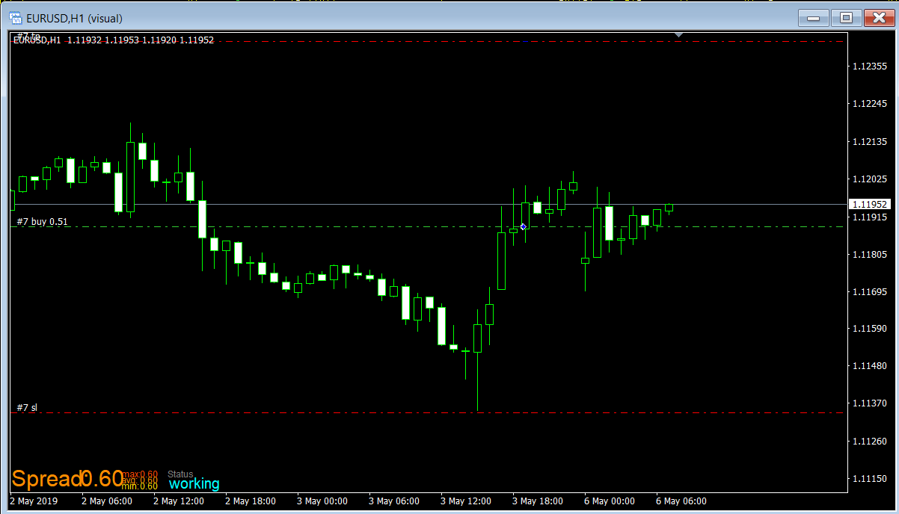The image size is (899, 514).
Task: Click price scale value 1.12245
Action: pyautogui.click(x=870, y=104)
